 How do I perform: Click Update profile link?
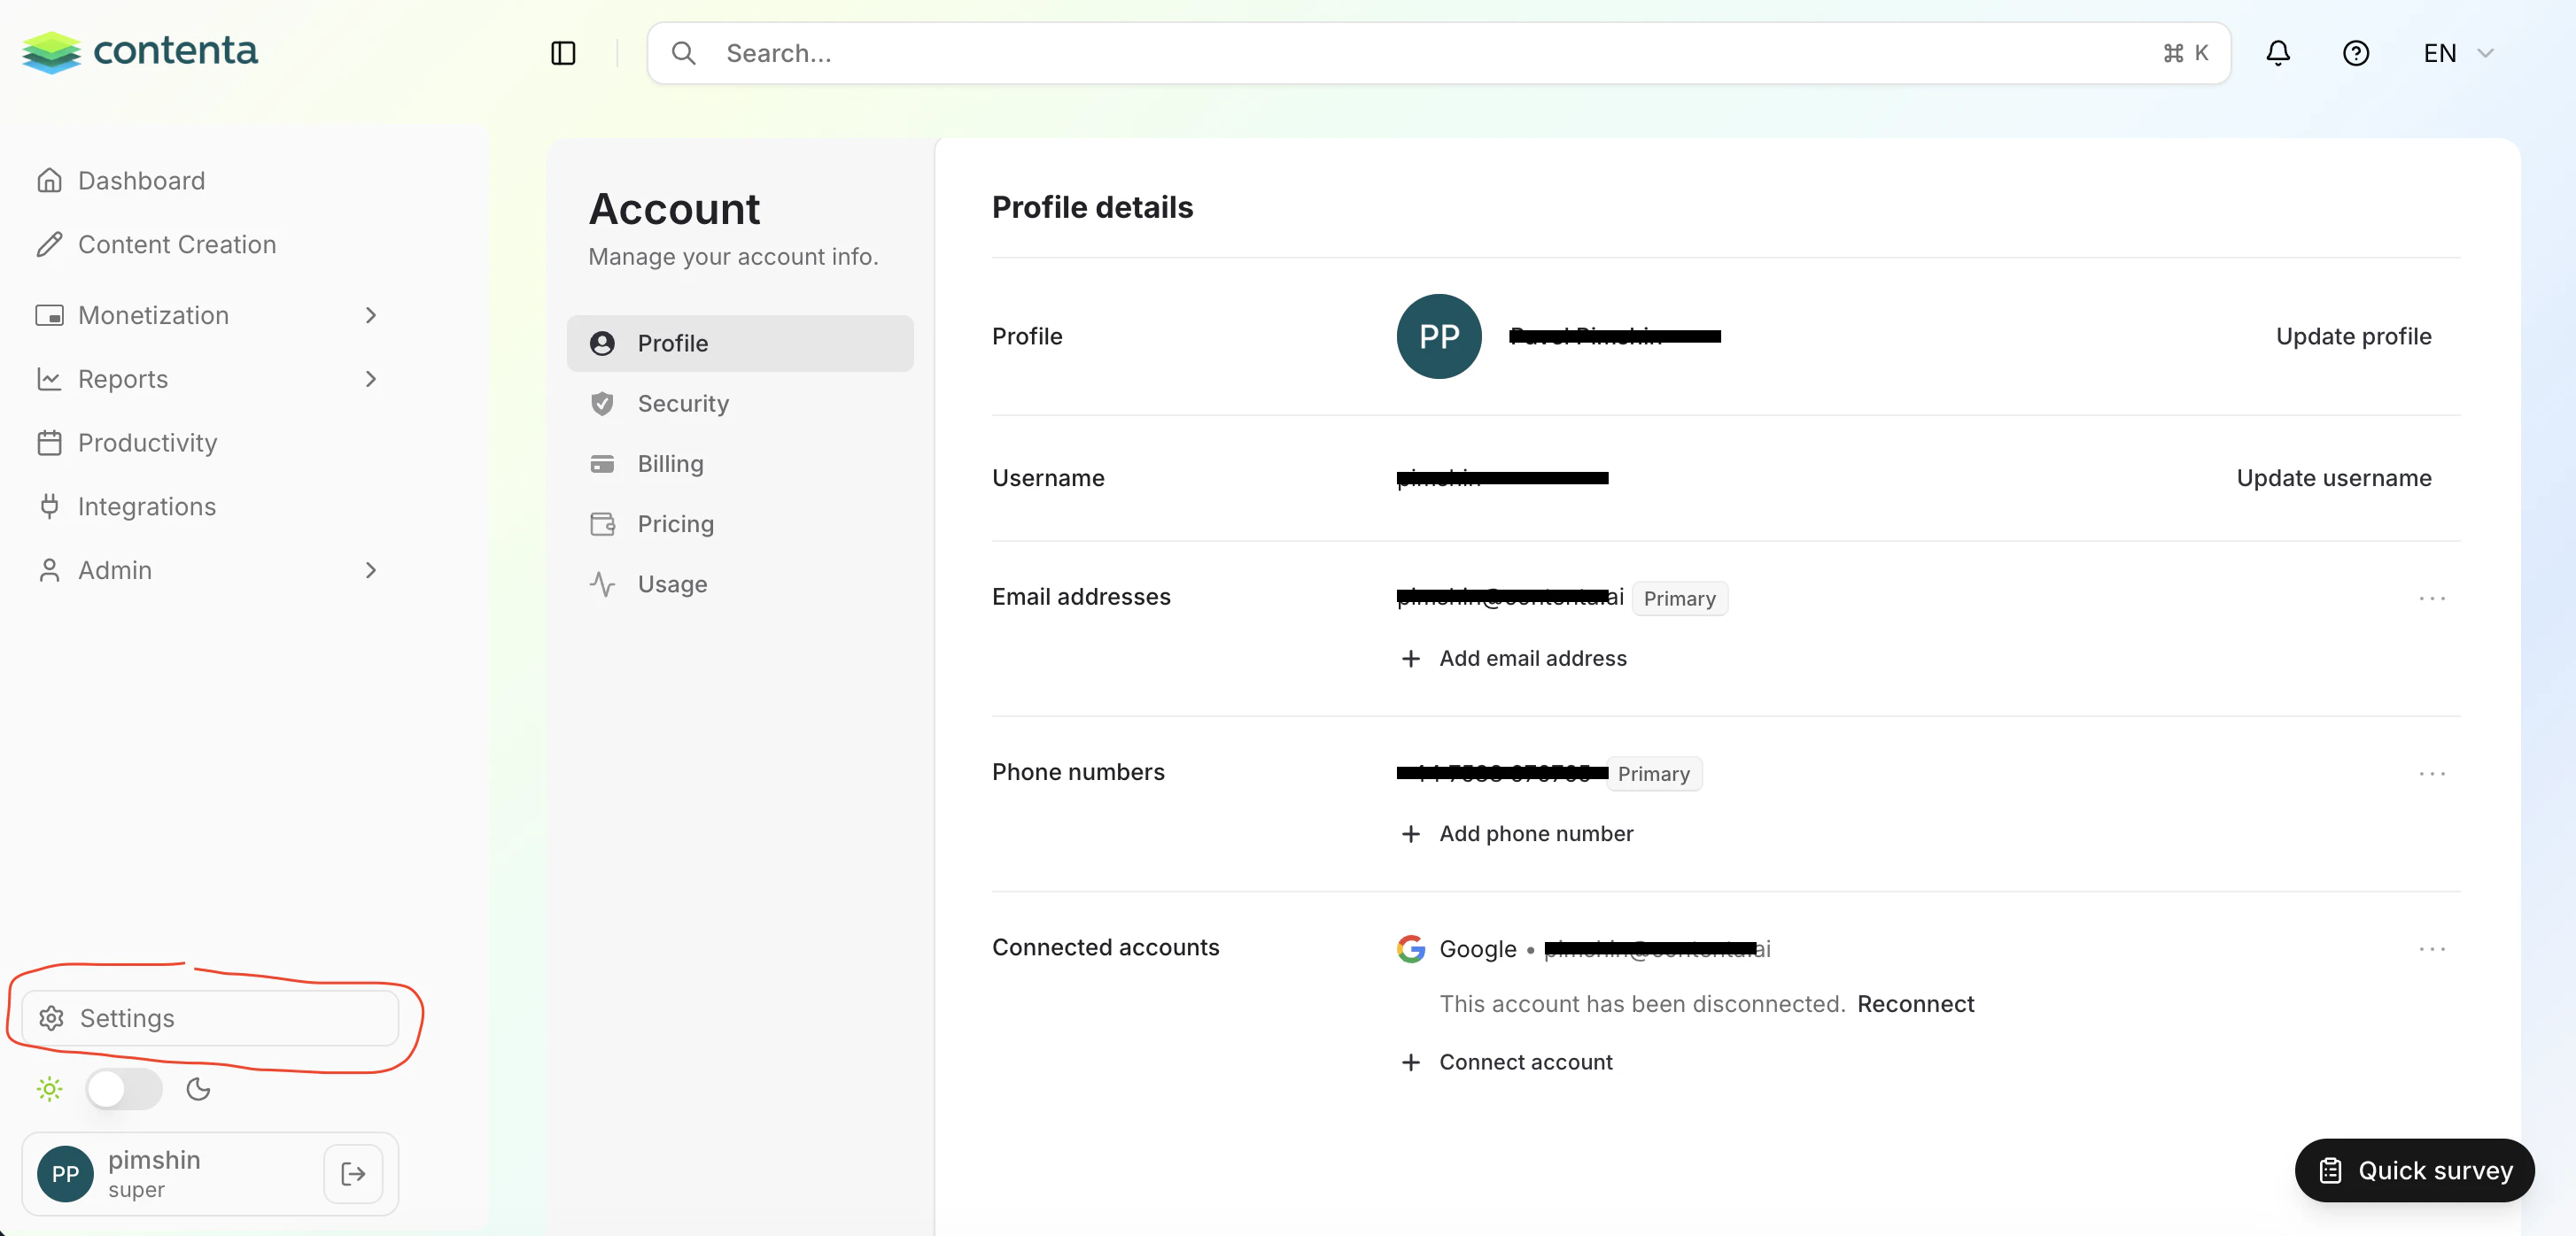pos(2353,336)
